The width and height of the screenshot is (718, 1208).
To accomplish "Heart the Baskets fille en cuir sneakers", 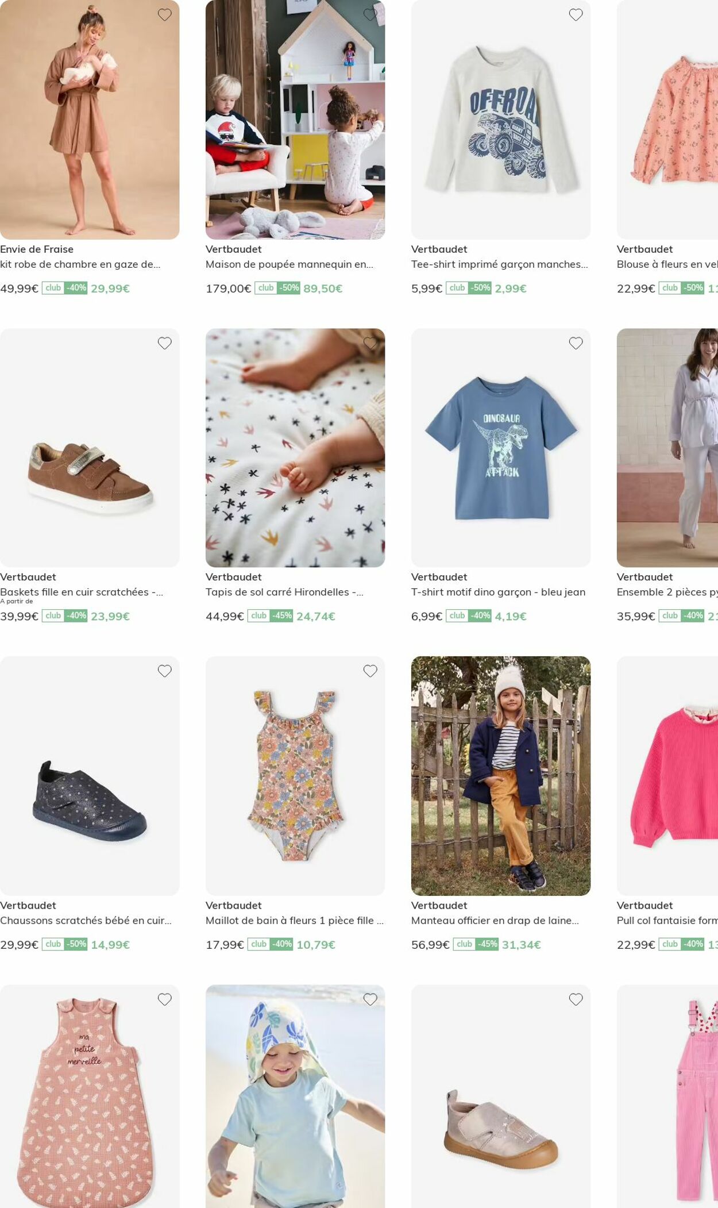I will click(x=165, y=343).
